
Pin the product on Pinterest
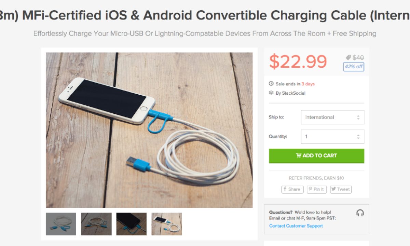point(317,189)
